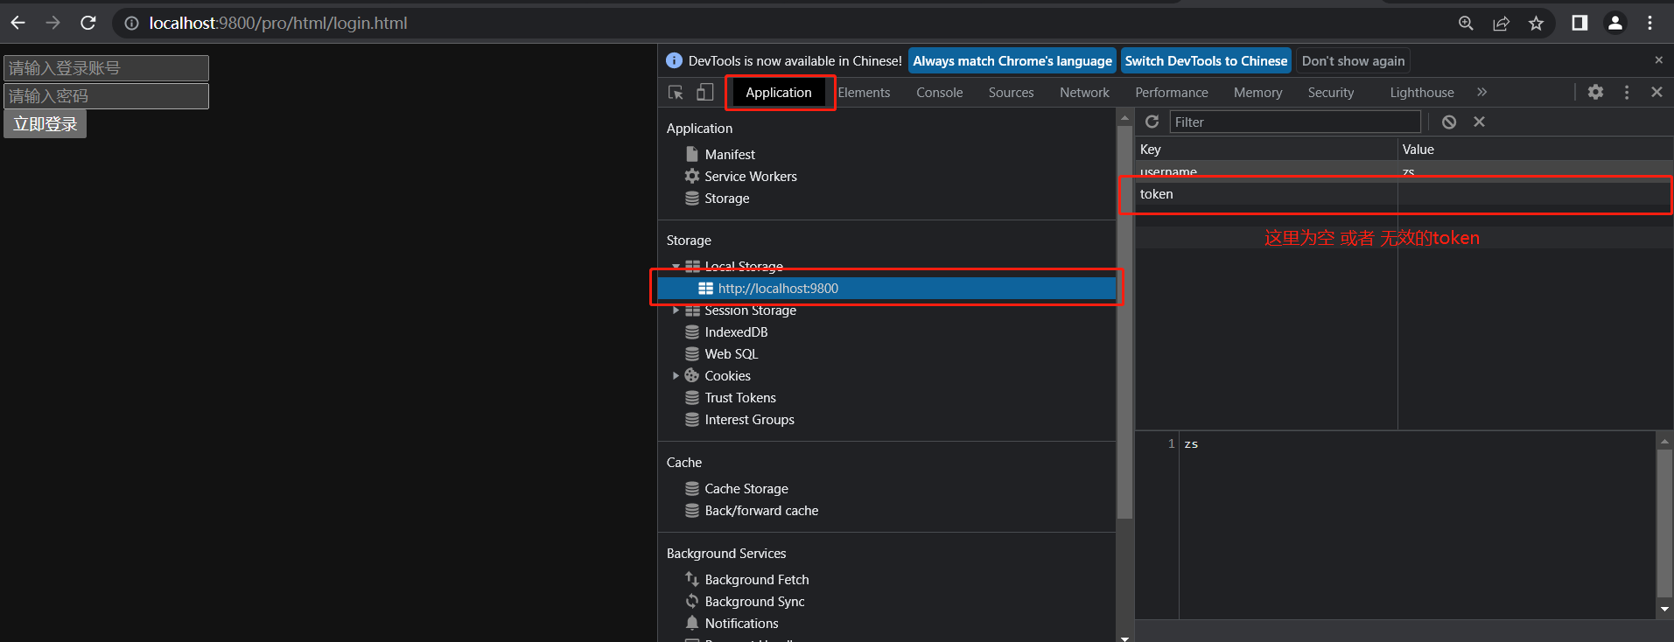Expand the Session Storage tree node
The width and height of the screenshot is (1674, 642).
[676, 311]
